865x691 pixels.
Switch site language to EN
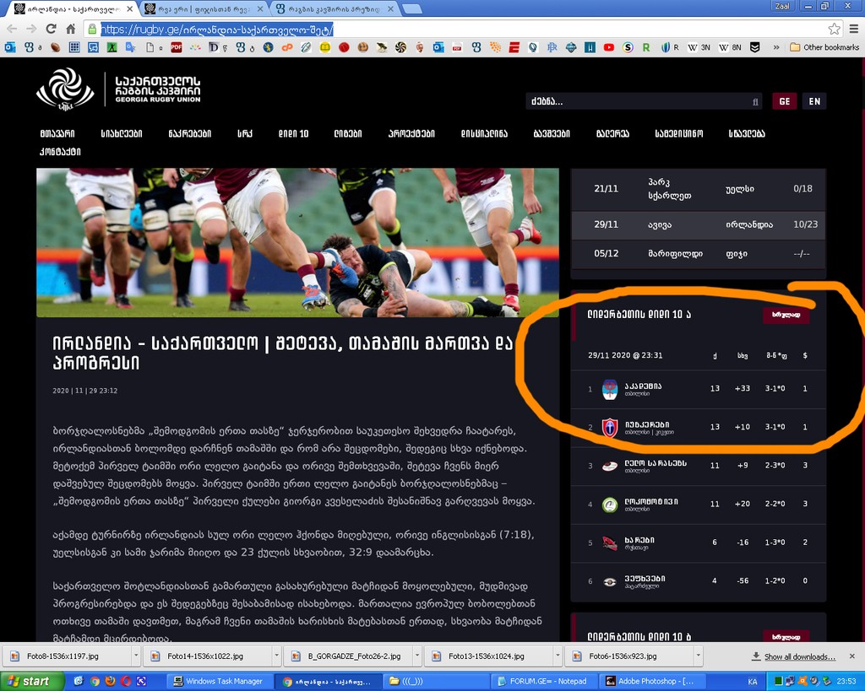[x=814, y=101]
